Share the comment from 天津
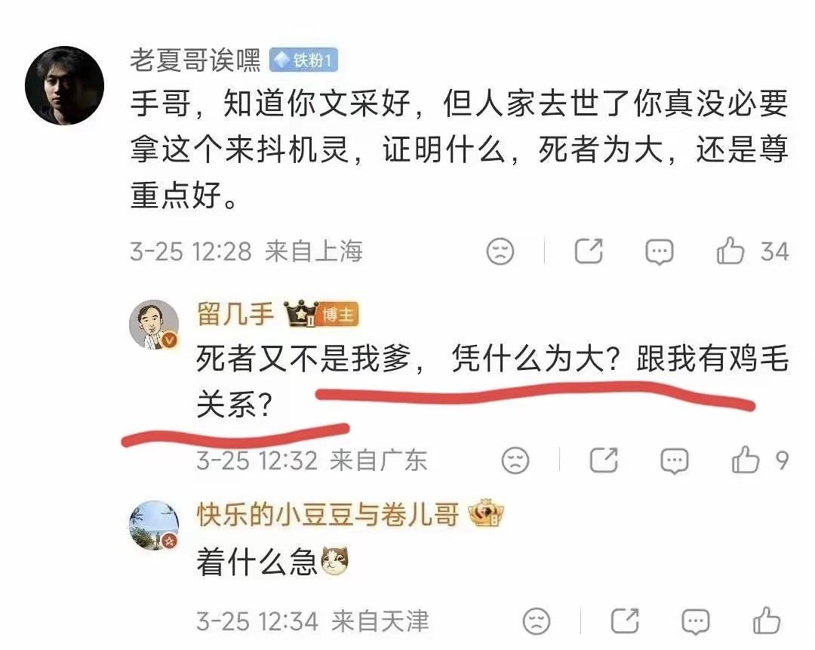The height and width of the screenshot is (650, 815). pos(624,621)
